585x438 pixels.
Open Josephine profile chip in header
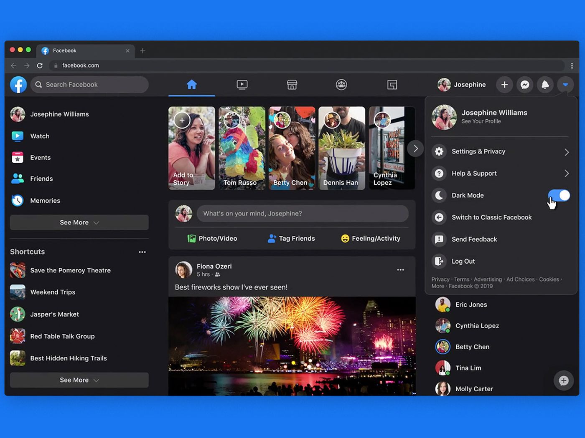[x=462, y=85]
